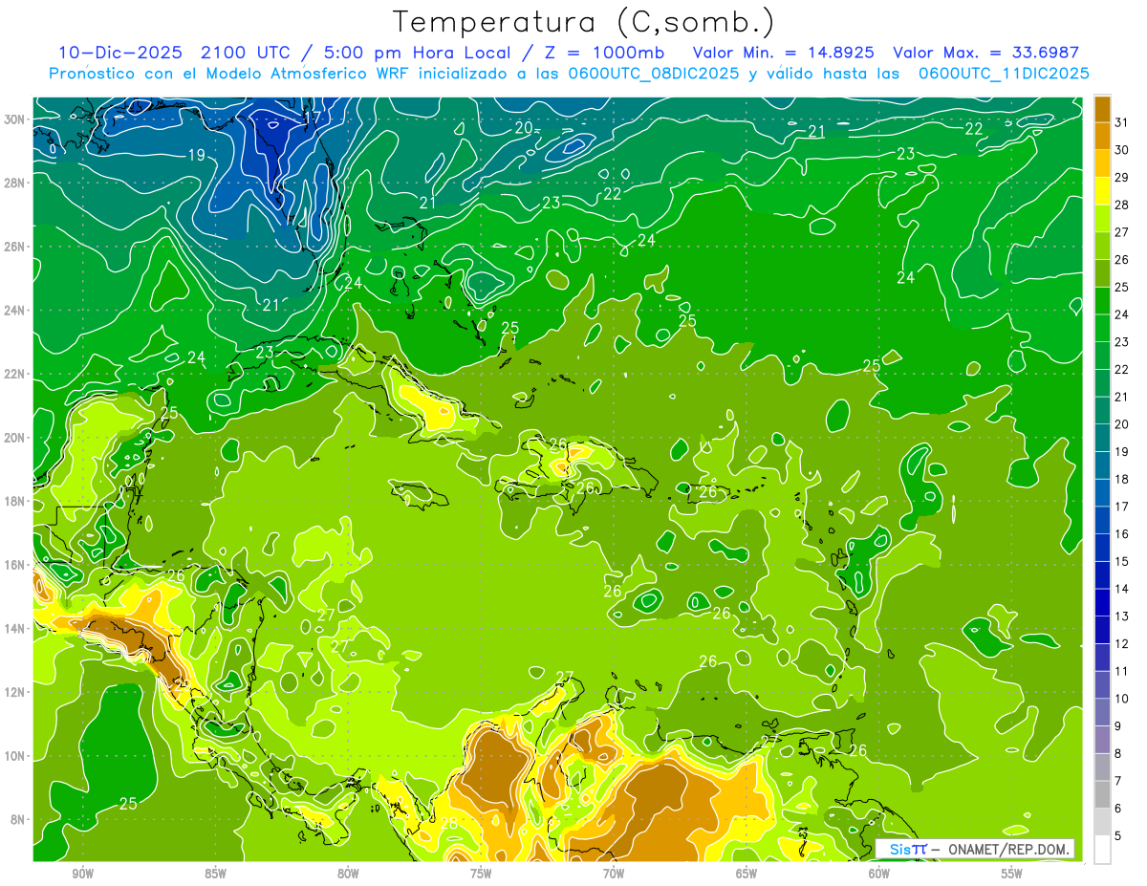Click the "18" label on the color scale
The width and height of the screenshot is (1147, 886).
pyautogui.click(x=1122, y=480)
